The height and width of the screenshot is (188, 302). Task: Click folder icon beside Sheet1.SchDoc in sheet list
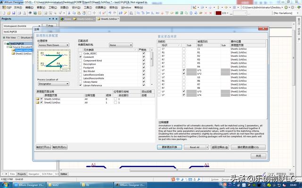37,99
